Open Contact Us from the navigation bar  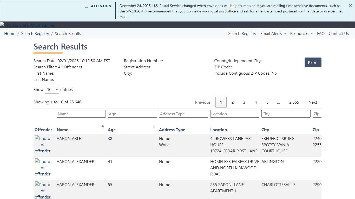coord(339,33)
